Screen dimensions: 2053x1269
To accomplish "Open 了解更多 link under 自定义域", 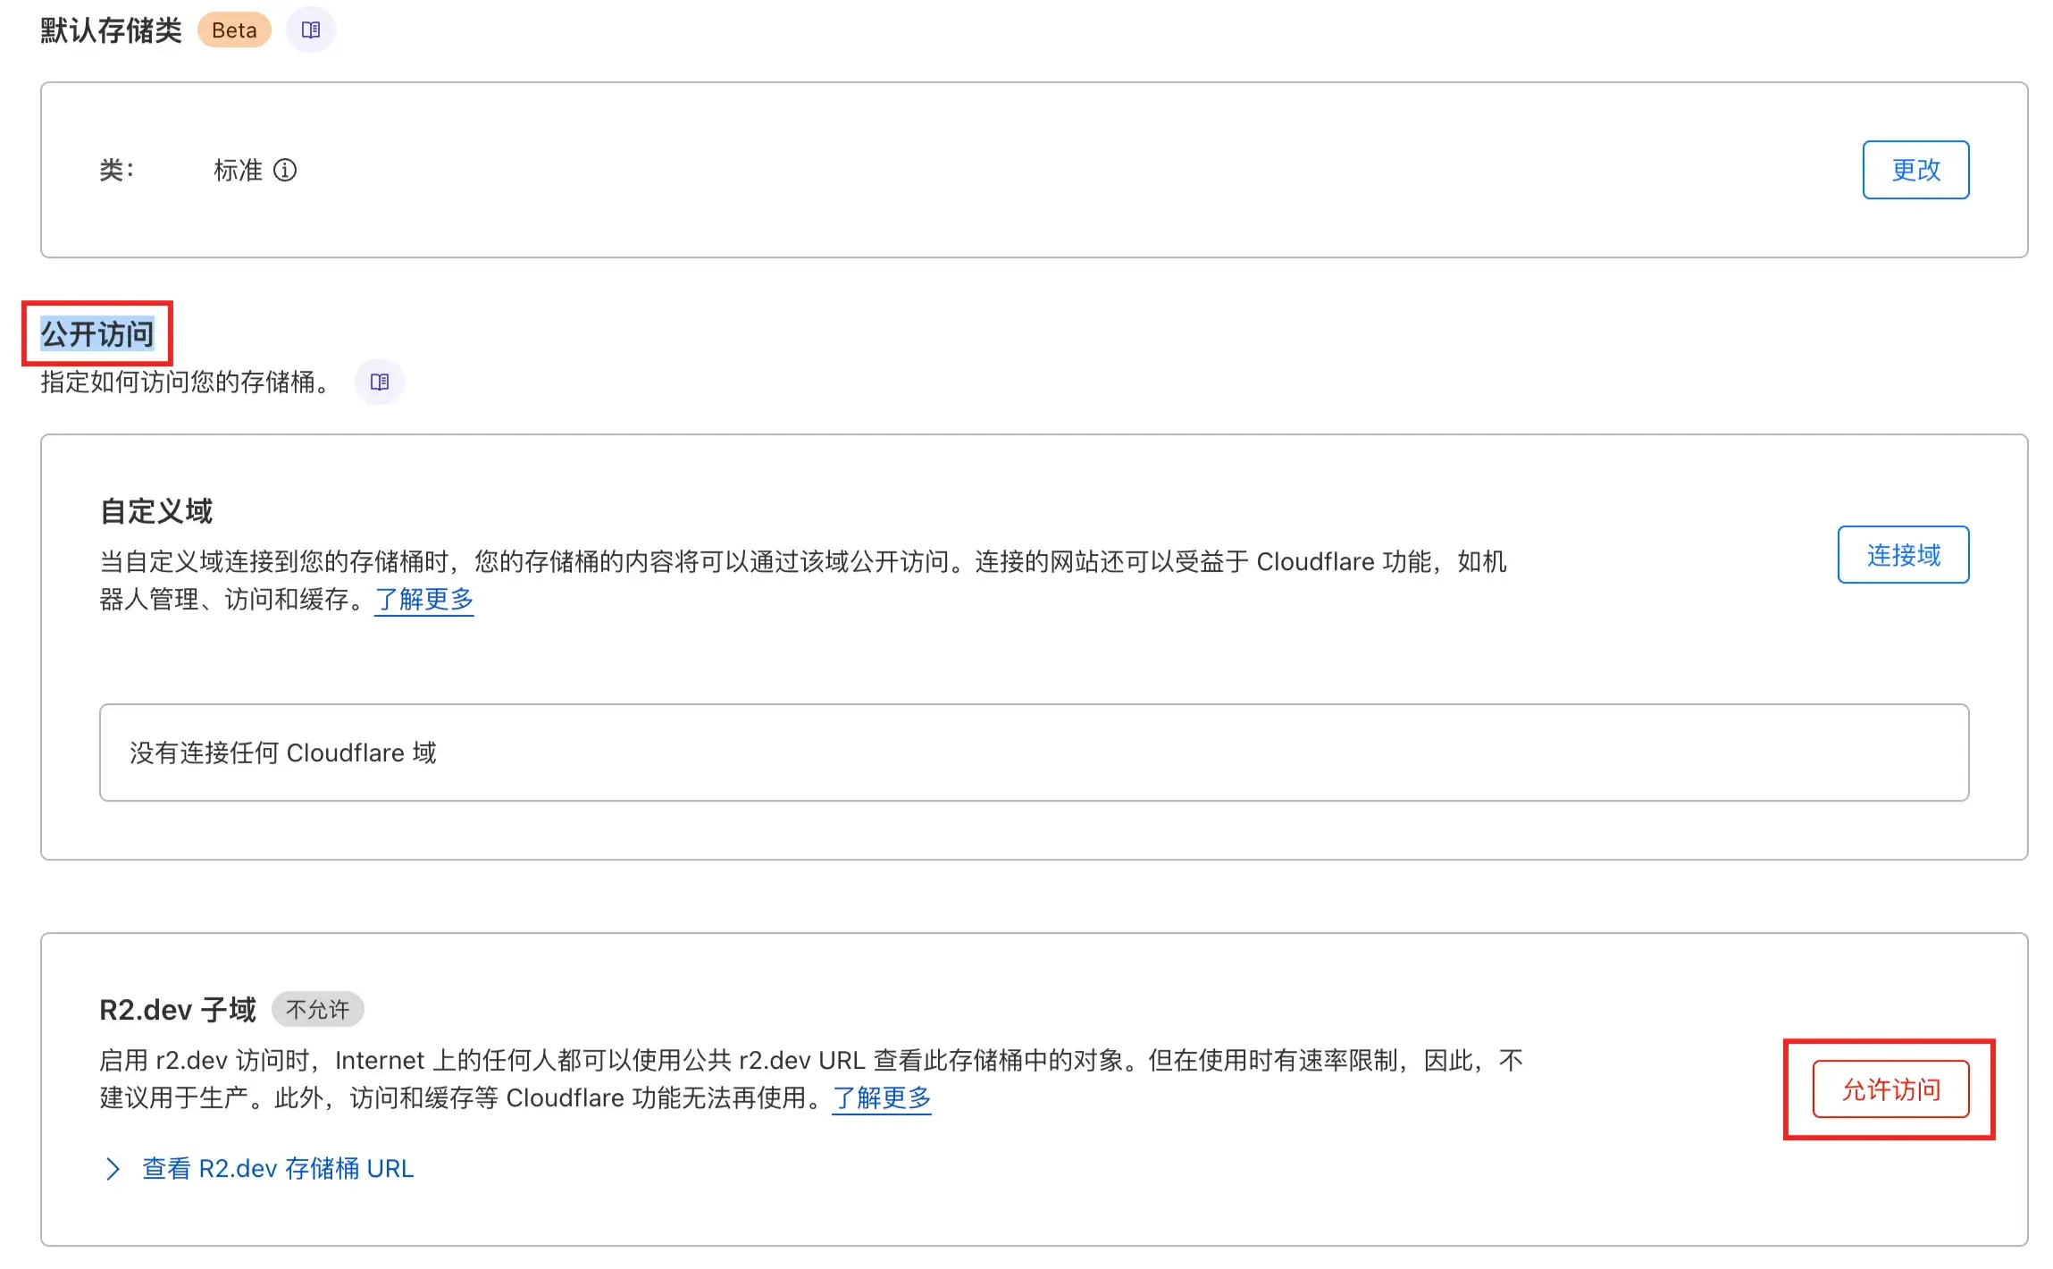I will click(424, 599).
